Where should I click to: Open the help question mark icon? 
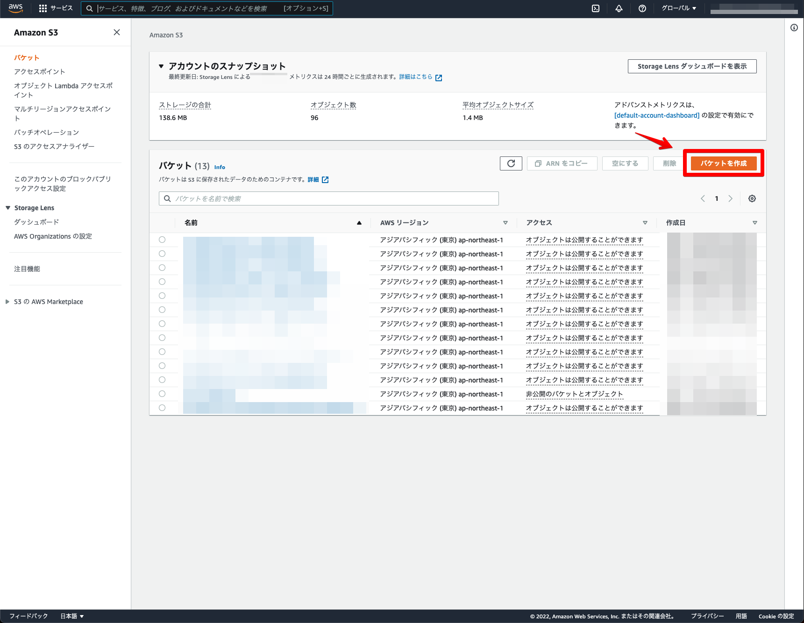click(x=642, y=8)
